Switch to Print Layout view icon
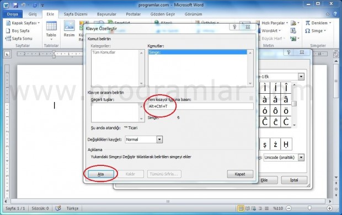Viewport: 342px width, 215px height. 241,208
